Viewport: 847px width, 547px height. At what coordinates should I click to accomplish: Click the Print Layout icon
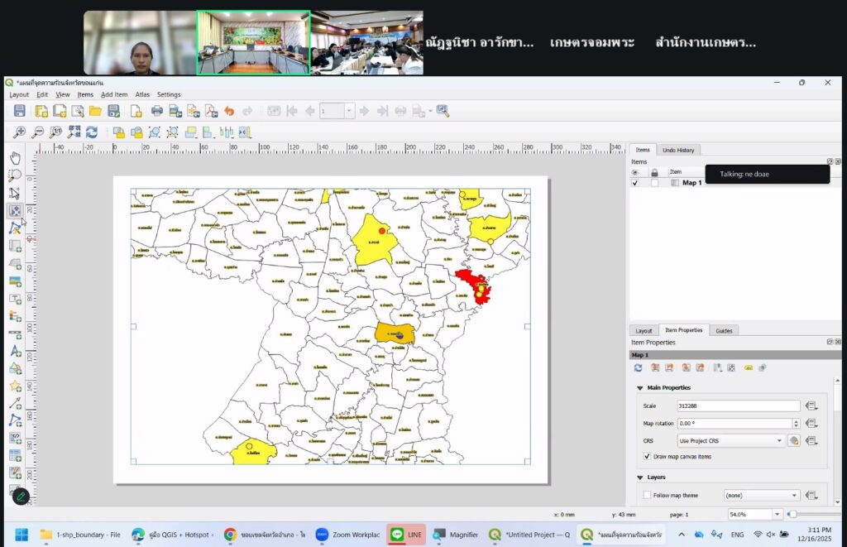click(x=156, y=111)
